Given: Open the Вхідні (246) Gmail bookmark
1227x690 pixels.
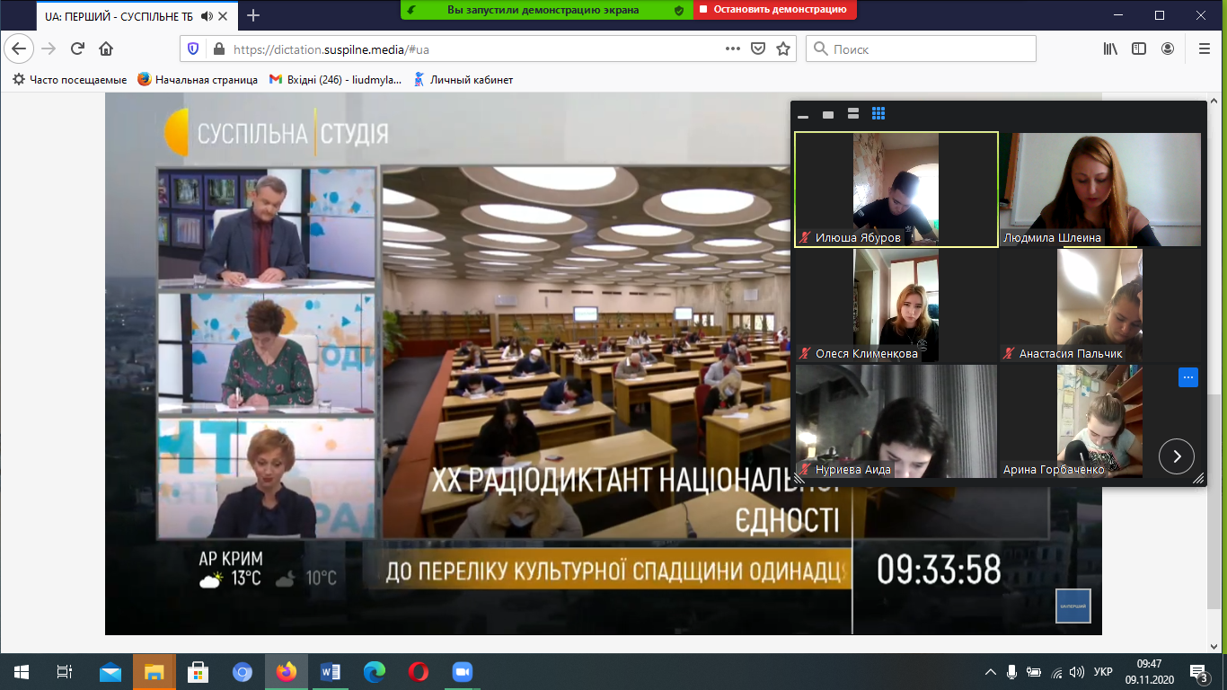Looking at the screenshot, I should (335, 80).
